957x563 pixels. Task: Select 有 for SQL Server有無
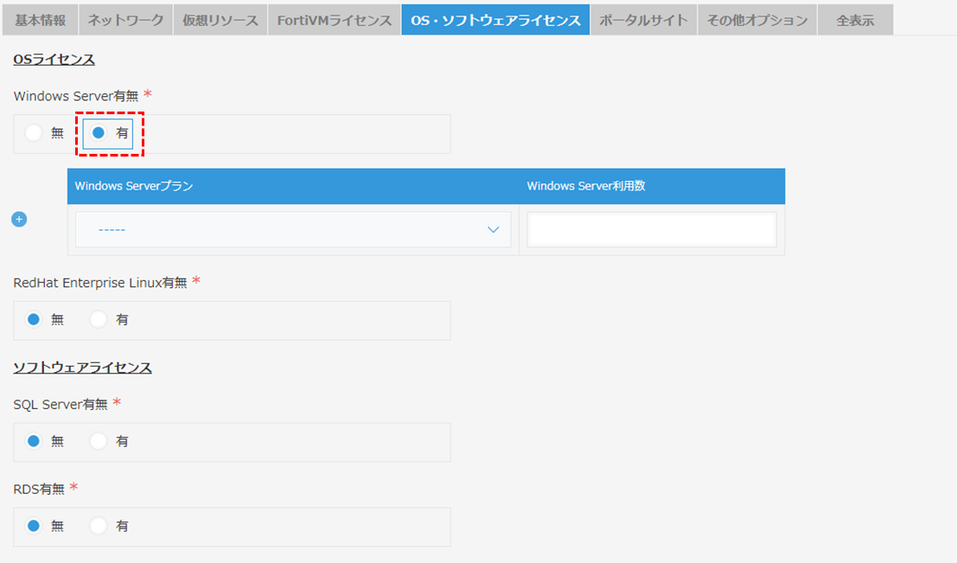[x=99, y=441]
